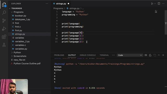Select strings.py in the explorer tree

click(x=20, y=34)
